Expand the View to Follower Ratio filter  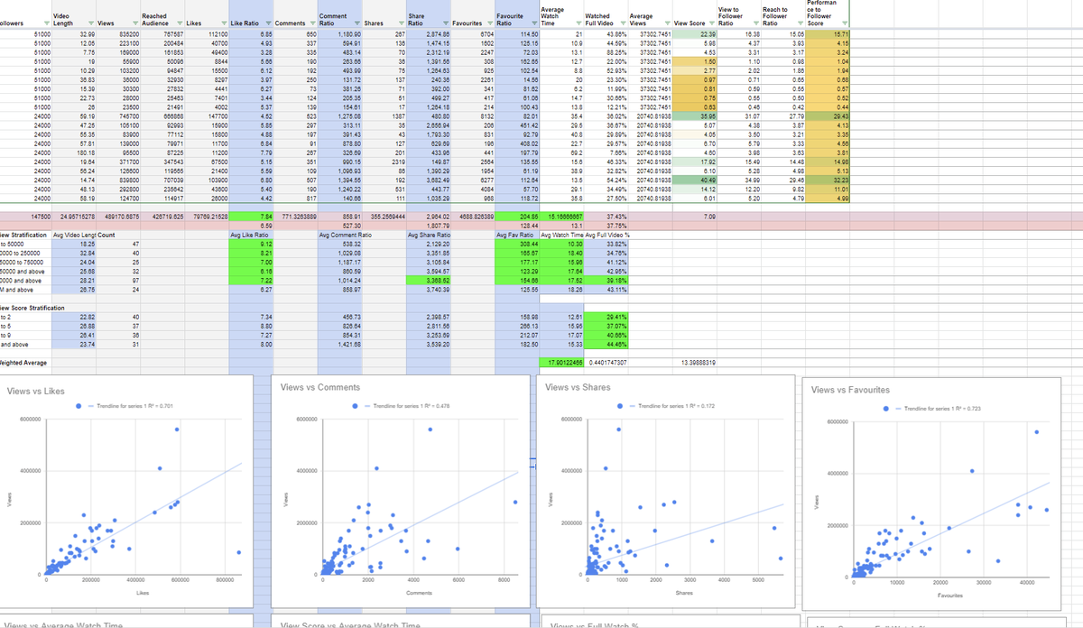(755, 23)
